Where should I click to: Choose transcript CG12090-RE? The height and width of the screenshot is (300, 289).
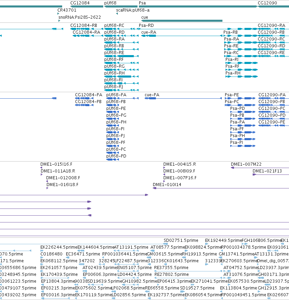tap(271, 53)
